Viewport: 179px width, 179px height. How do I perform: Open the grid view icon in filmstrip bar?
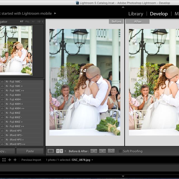(x=4, y=160)
